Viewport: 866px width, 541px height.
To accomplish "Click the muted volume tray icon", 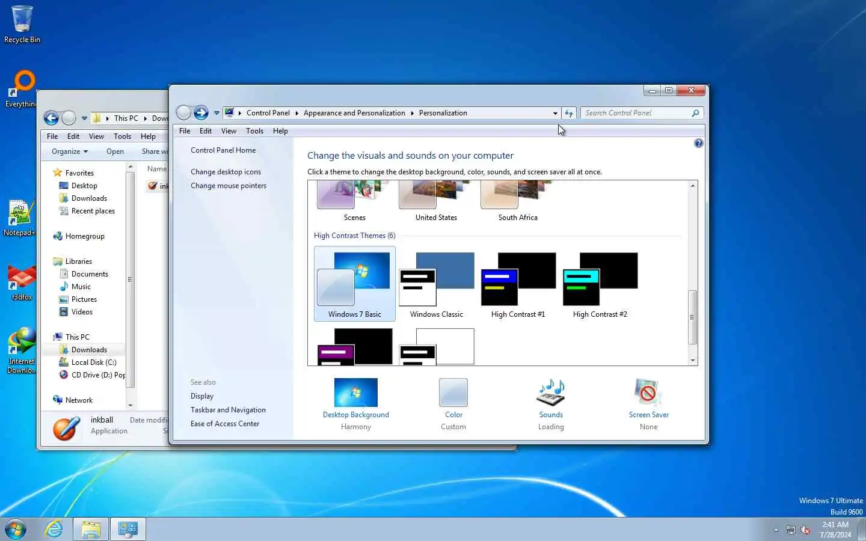I will (x=806, y=530).
